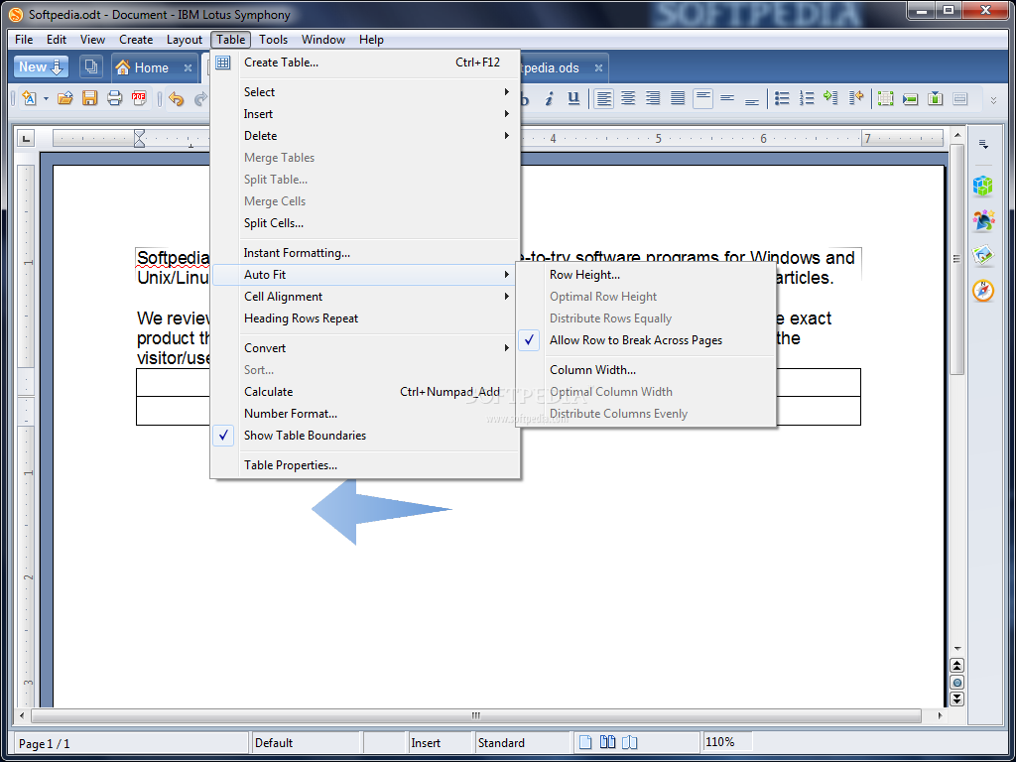
Task: Select center paragraph alignment icon
Action: 628,98
